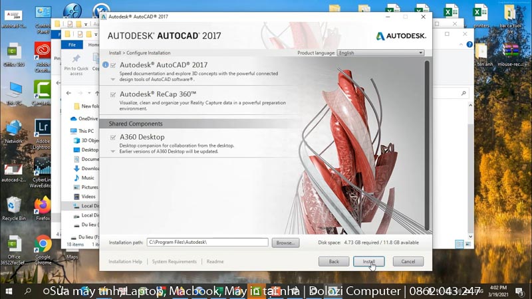Open Firefox from the desktop
The width and height of the screenshot is (532, 299).
[43, 206]
